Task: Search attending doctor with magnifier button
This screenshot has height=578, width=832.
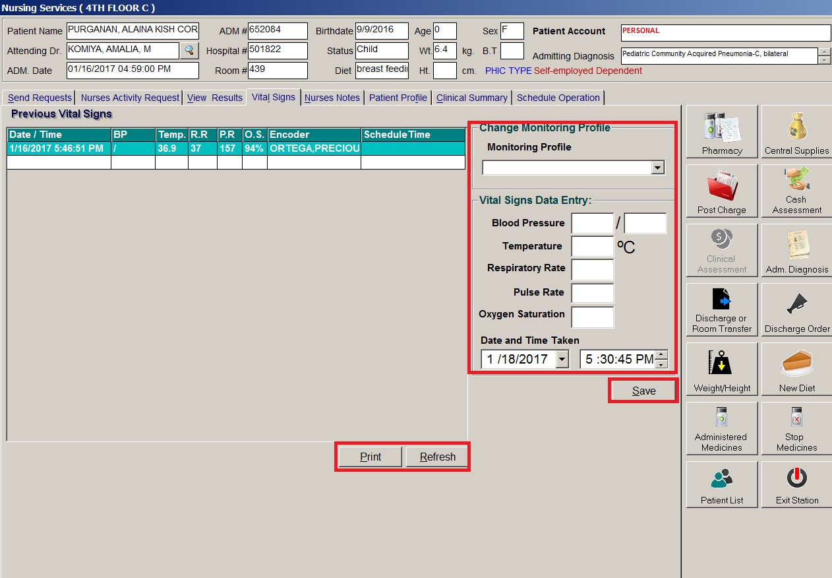Action: 189,50
